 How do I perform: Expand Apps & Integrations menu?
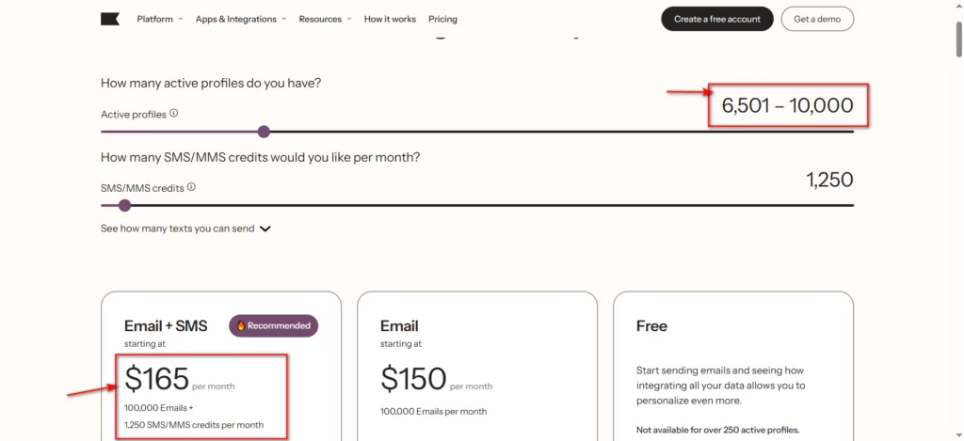(x=241, y=19)
